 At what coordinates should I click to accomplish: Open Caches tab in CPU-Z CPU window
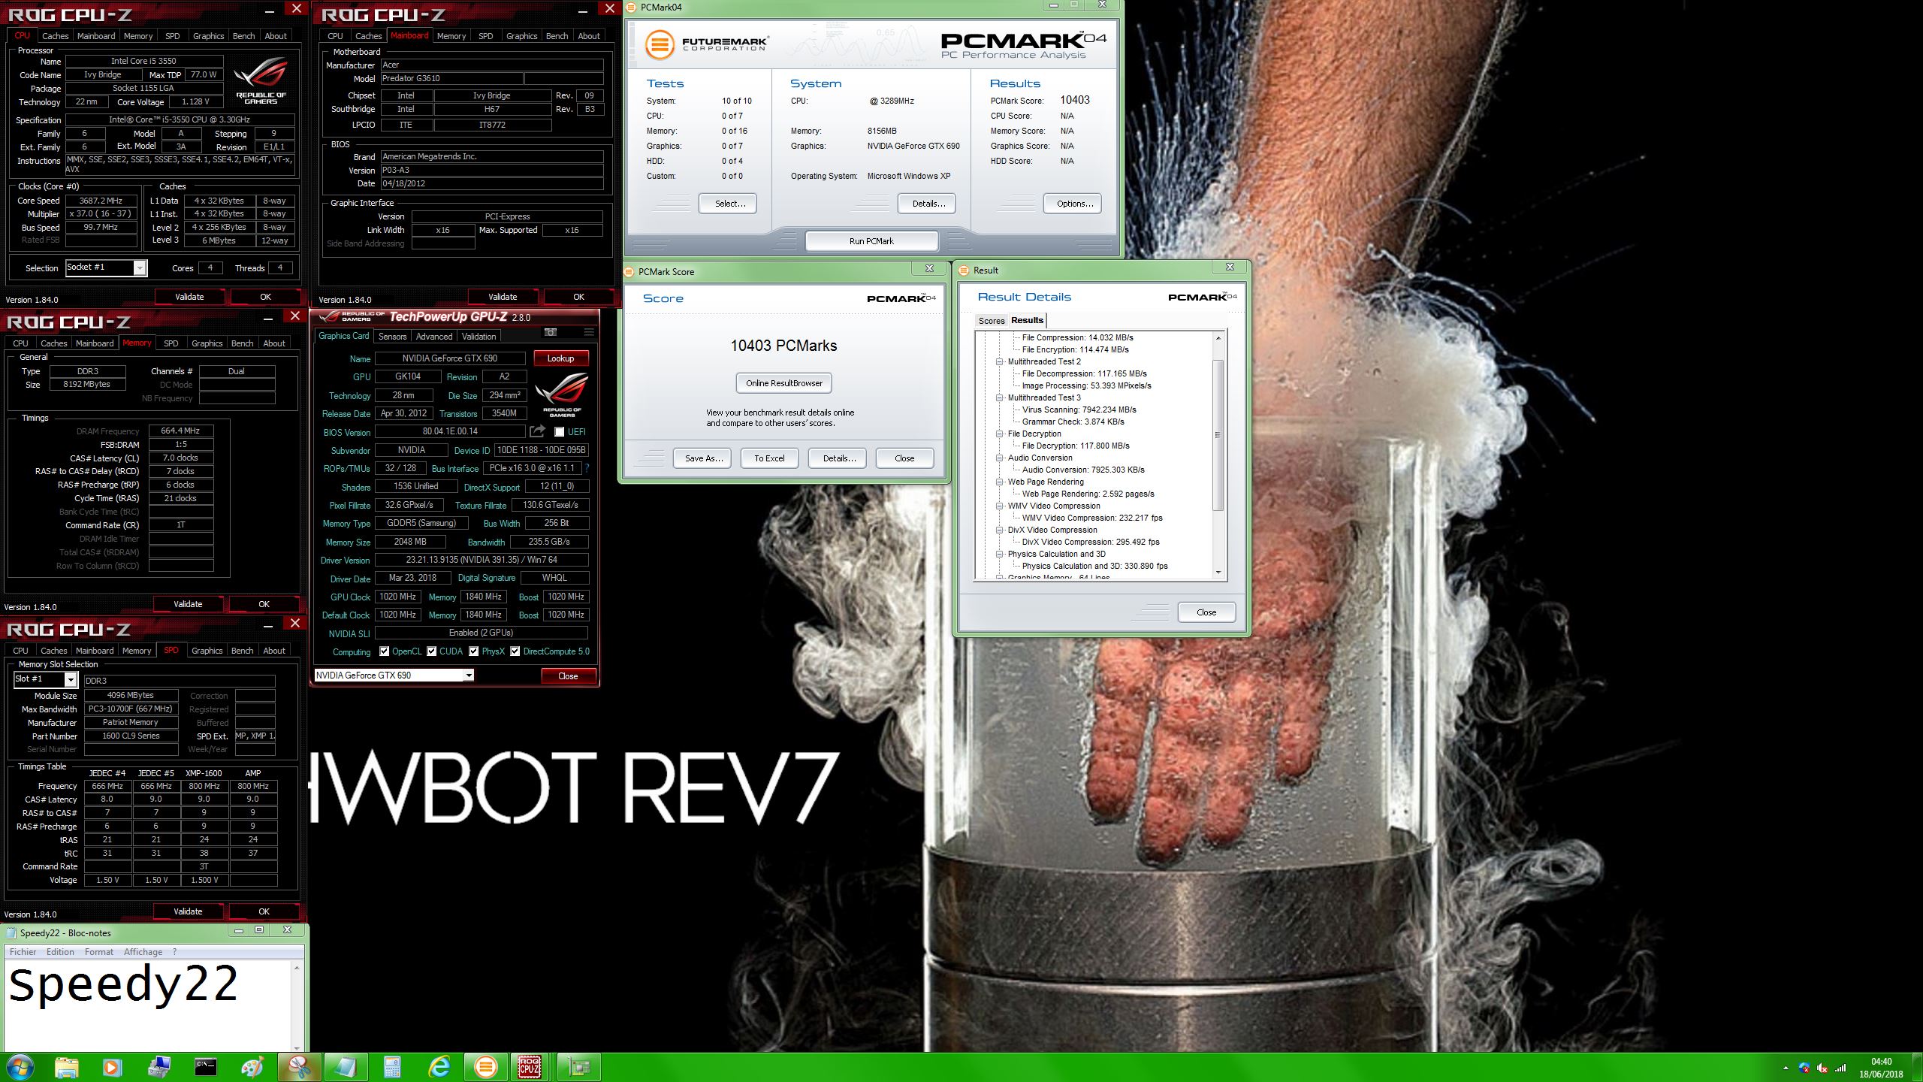tap(55, 36)
